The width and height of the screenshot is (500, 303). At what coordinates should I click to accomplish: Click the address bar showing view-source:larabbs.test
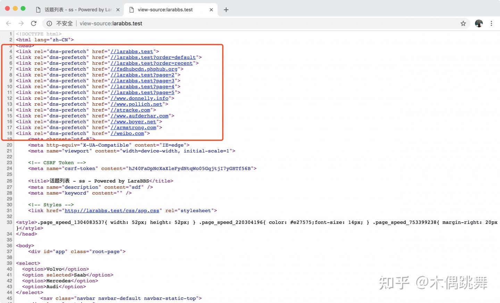pyautogui.click(x=111, y=23)
